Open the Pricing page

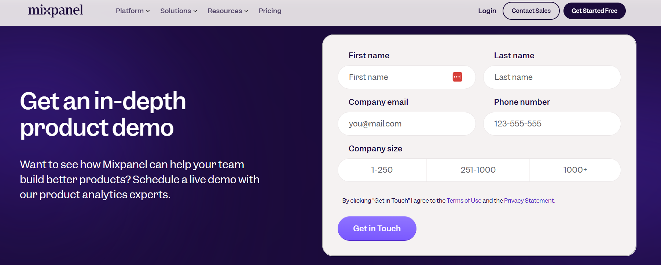[270, 11]
